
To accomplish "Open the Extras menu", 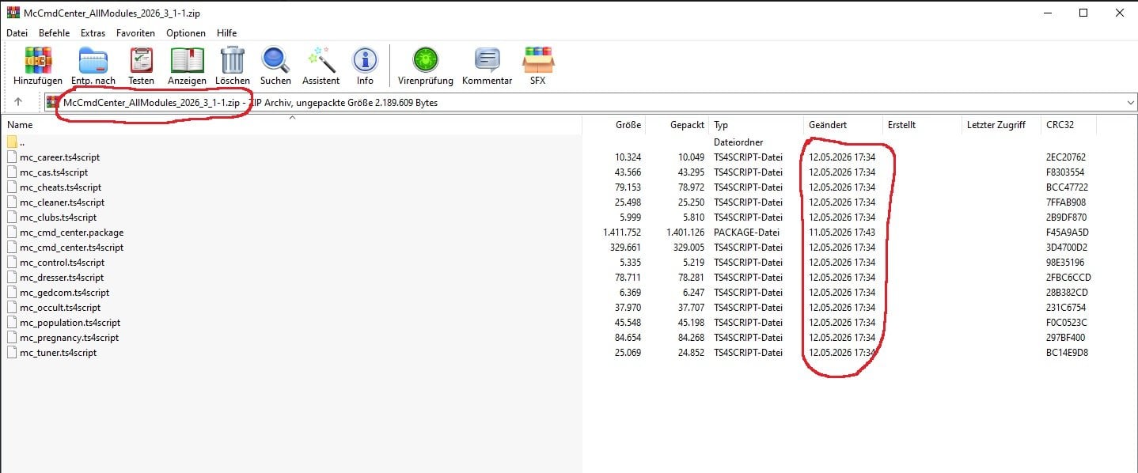I will [93, 33].
